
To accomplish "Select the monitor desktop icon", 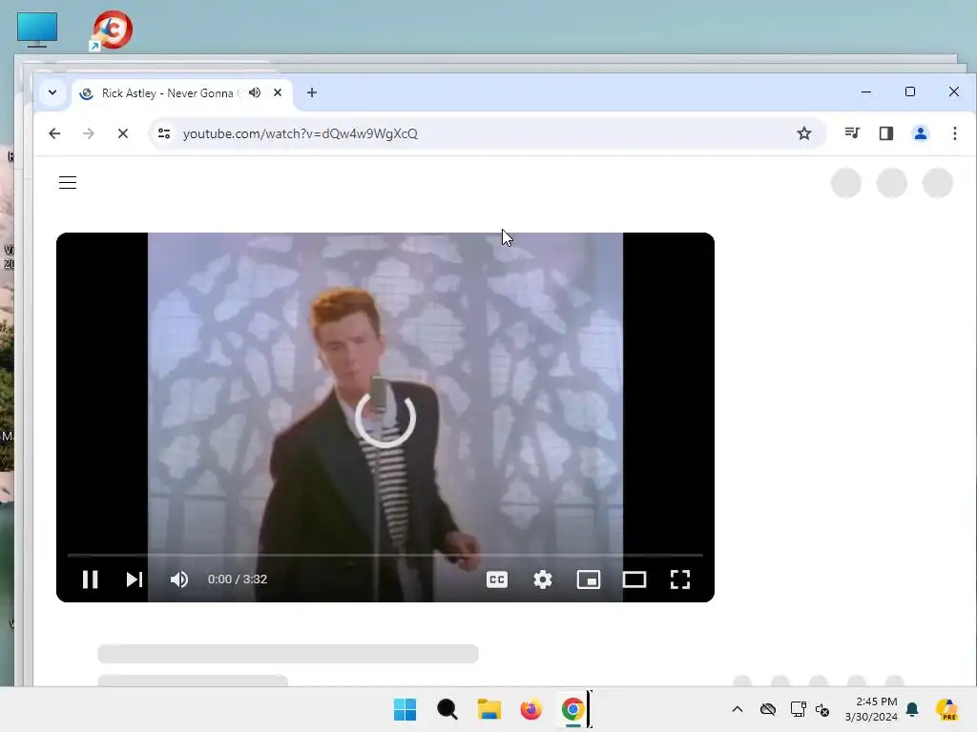I will tap(37, 30).
